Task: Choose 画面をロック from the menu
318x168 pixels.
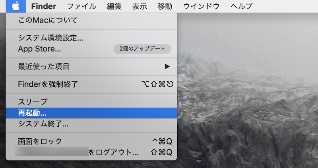Action: click(x=40, y=141)
